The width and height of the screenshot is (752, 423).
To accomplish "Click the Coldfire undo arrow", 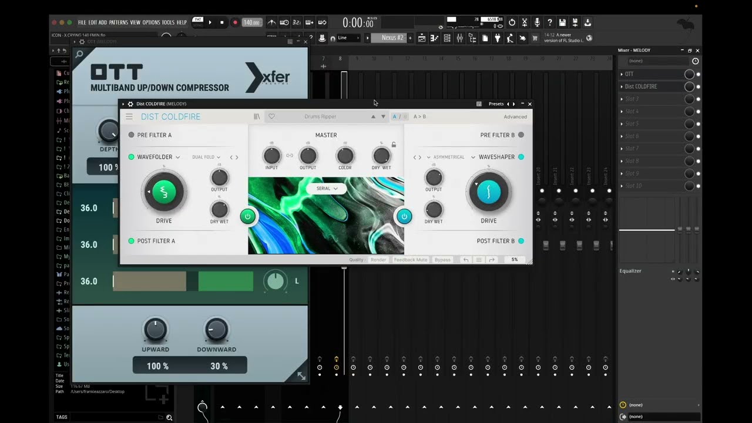I will pos(466,260).
